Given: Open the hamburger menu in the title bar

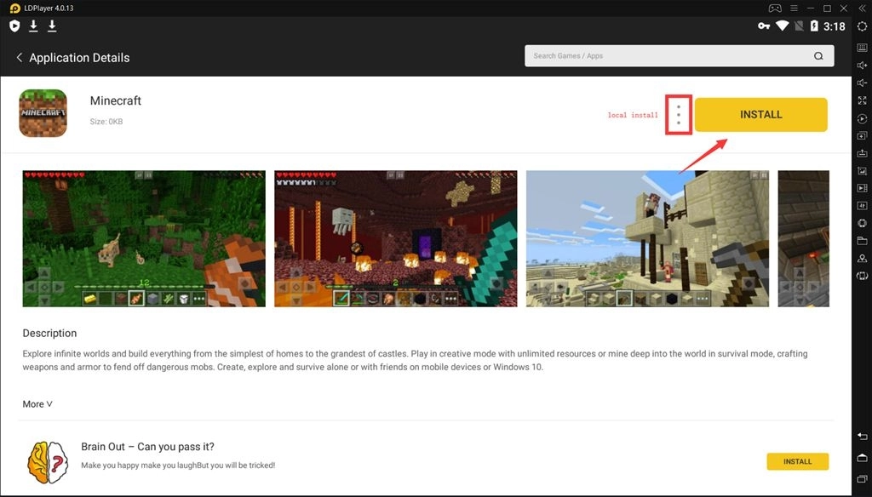Looking at the screenshot, I should click(794, 8).
